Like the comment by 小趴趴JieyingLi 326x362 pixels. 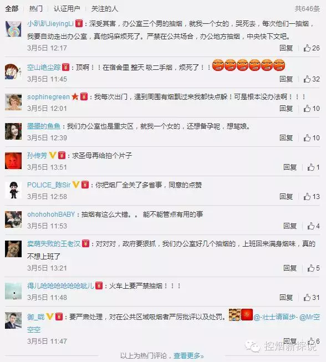point(307,48)
